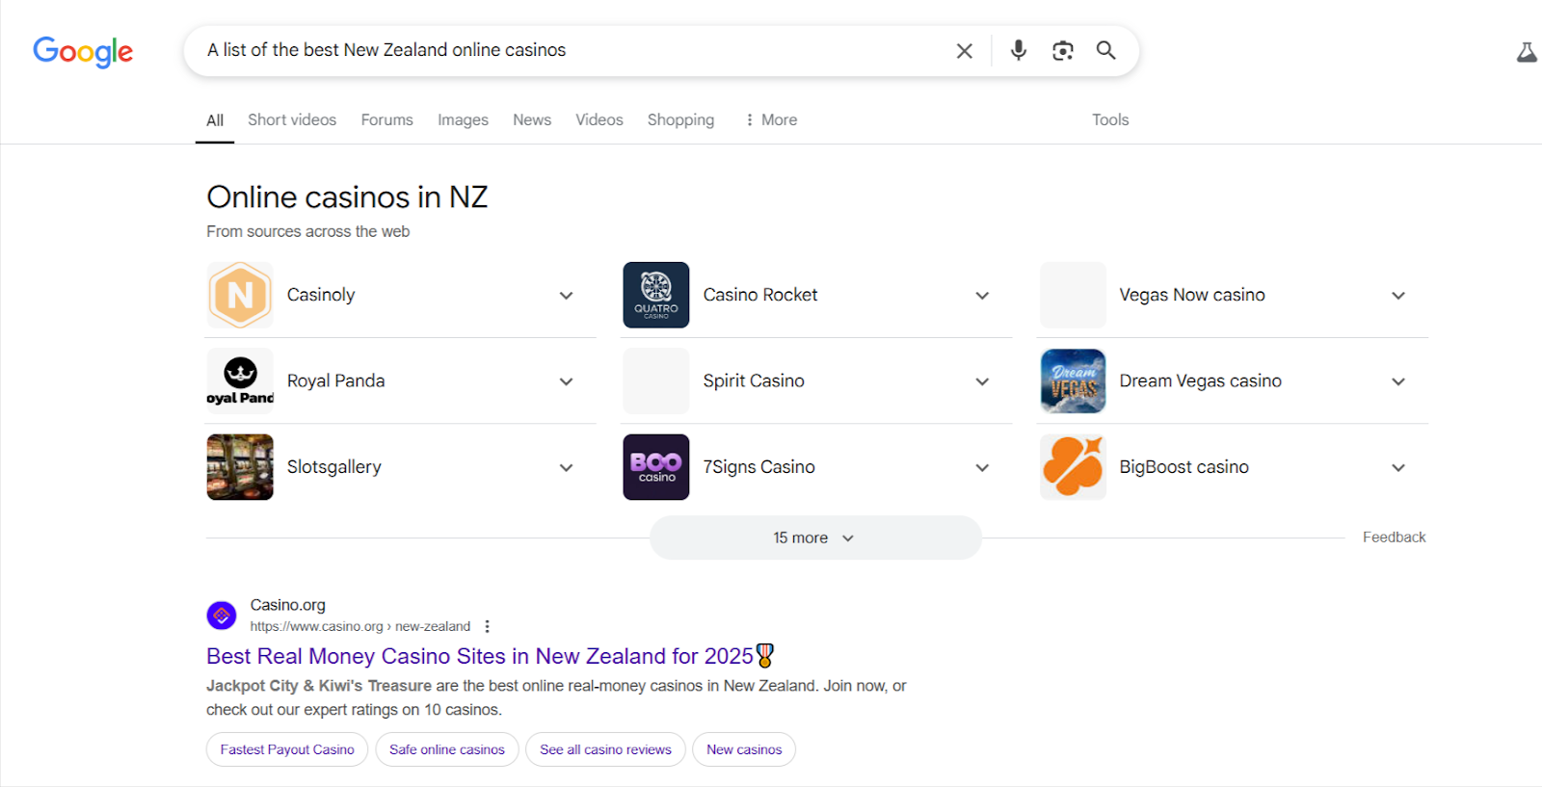The height and width of the screenshot is (787, 1542).
Task: Expand the BigBoost casino chevron
Action: tap(1398, 468)
